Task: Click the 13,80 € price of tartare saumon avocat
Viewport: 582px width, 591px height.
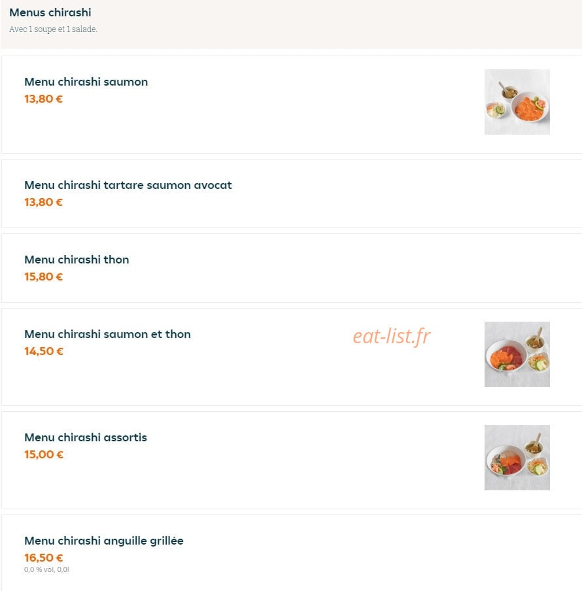Action: 43,202
